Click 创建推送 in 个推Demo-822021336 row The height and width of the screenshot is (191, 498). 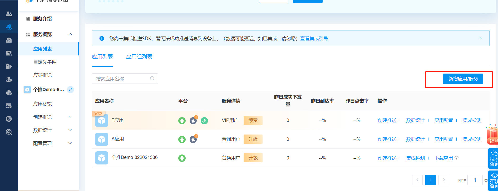tap(387, 158)
